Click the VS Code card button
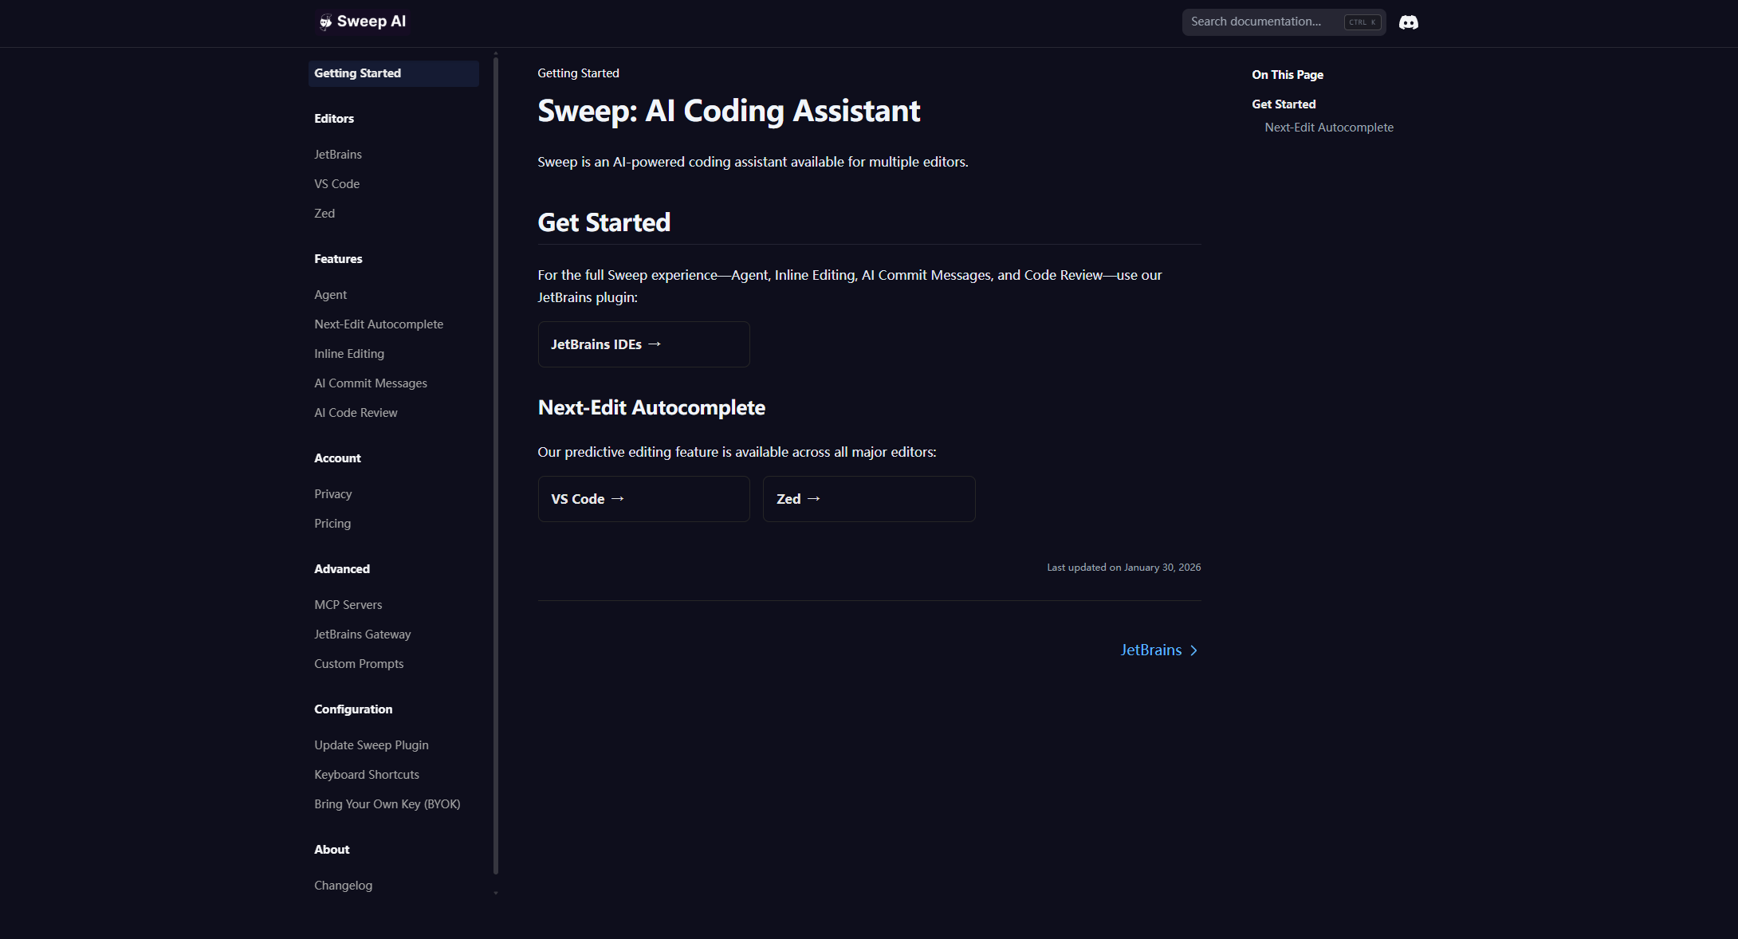 point(644,499)
